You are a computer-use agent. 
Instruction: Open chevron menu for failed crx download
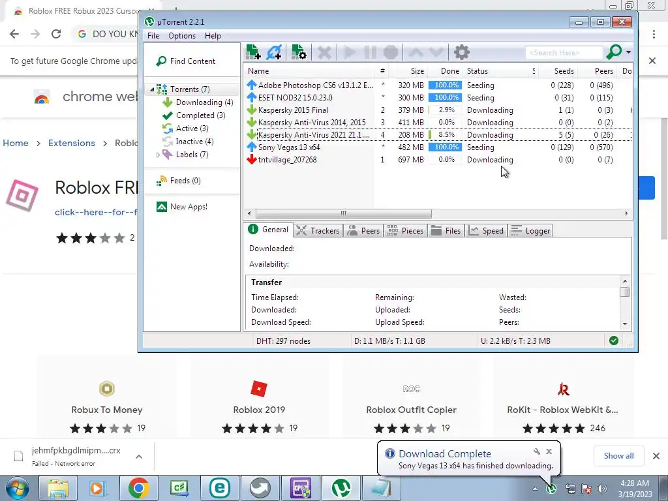(x=139, y=457)
